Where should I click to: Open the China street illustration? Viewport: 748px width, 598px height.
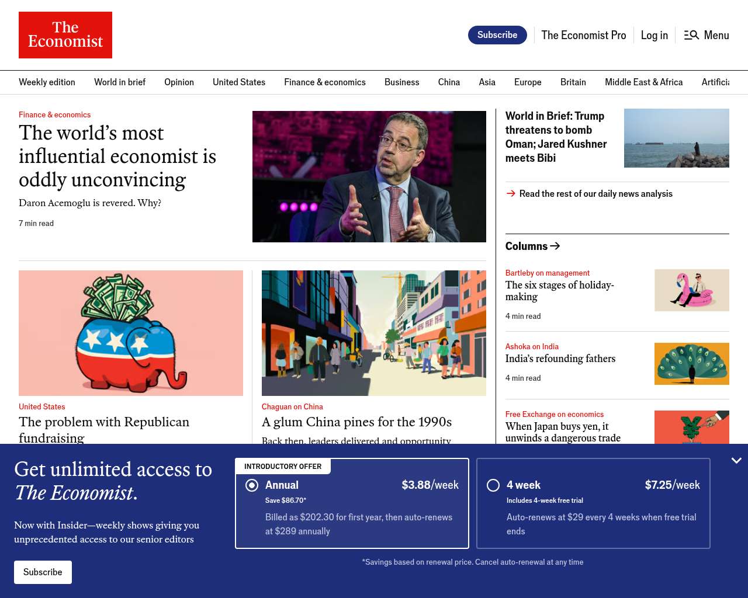coord(374,333)
